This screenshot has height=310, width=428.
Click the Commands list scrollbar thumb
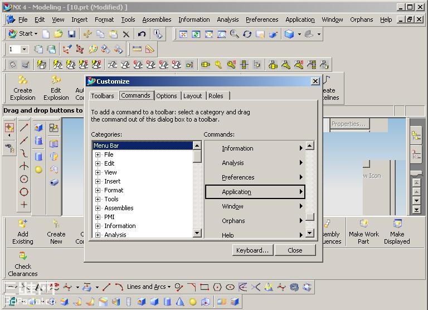309,216
